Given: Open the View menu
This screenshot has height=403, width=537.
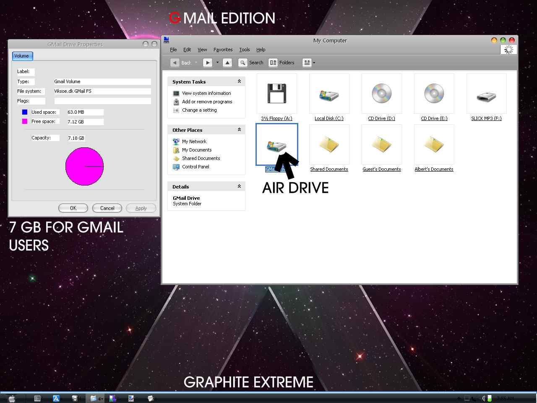Looking at the screenshot, I should 202,50.
